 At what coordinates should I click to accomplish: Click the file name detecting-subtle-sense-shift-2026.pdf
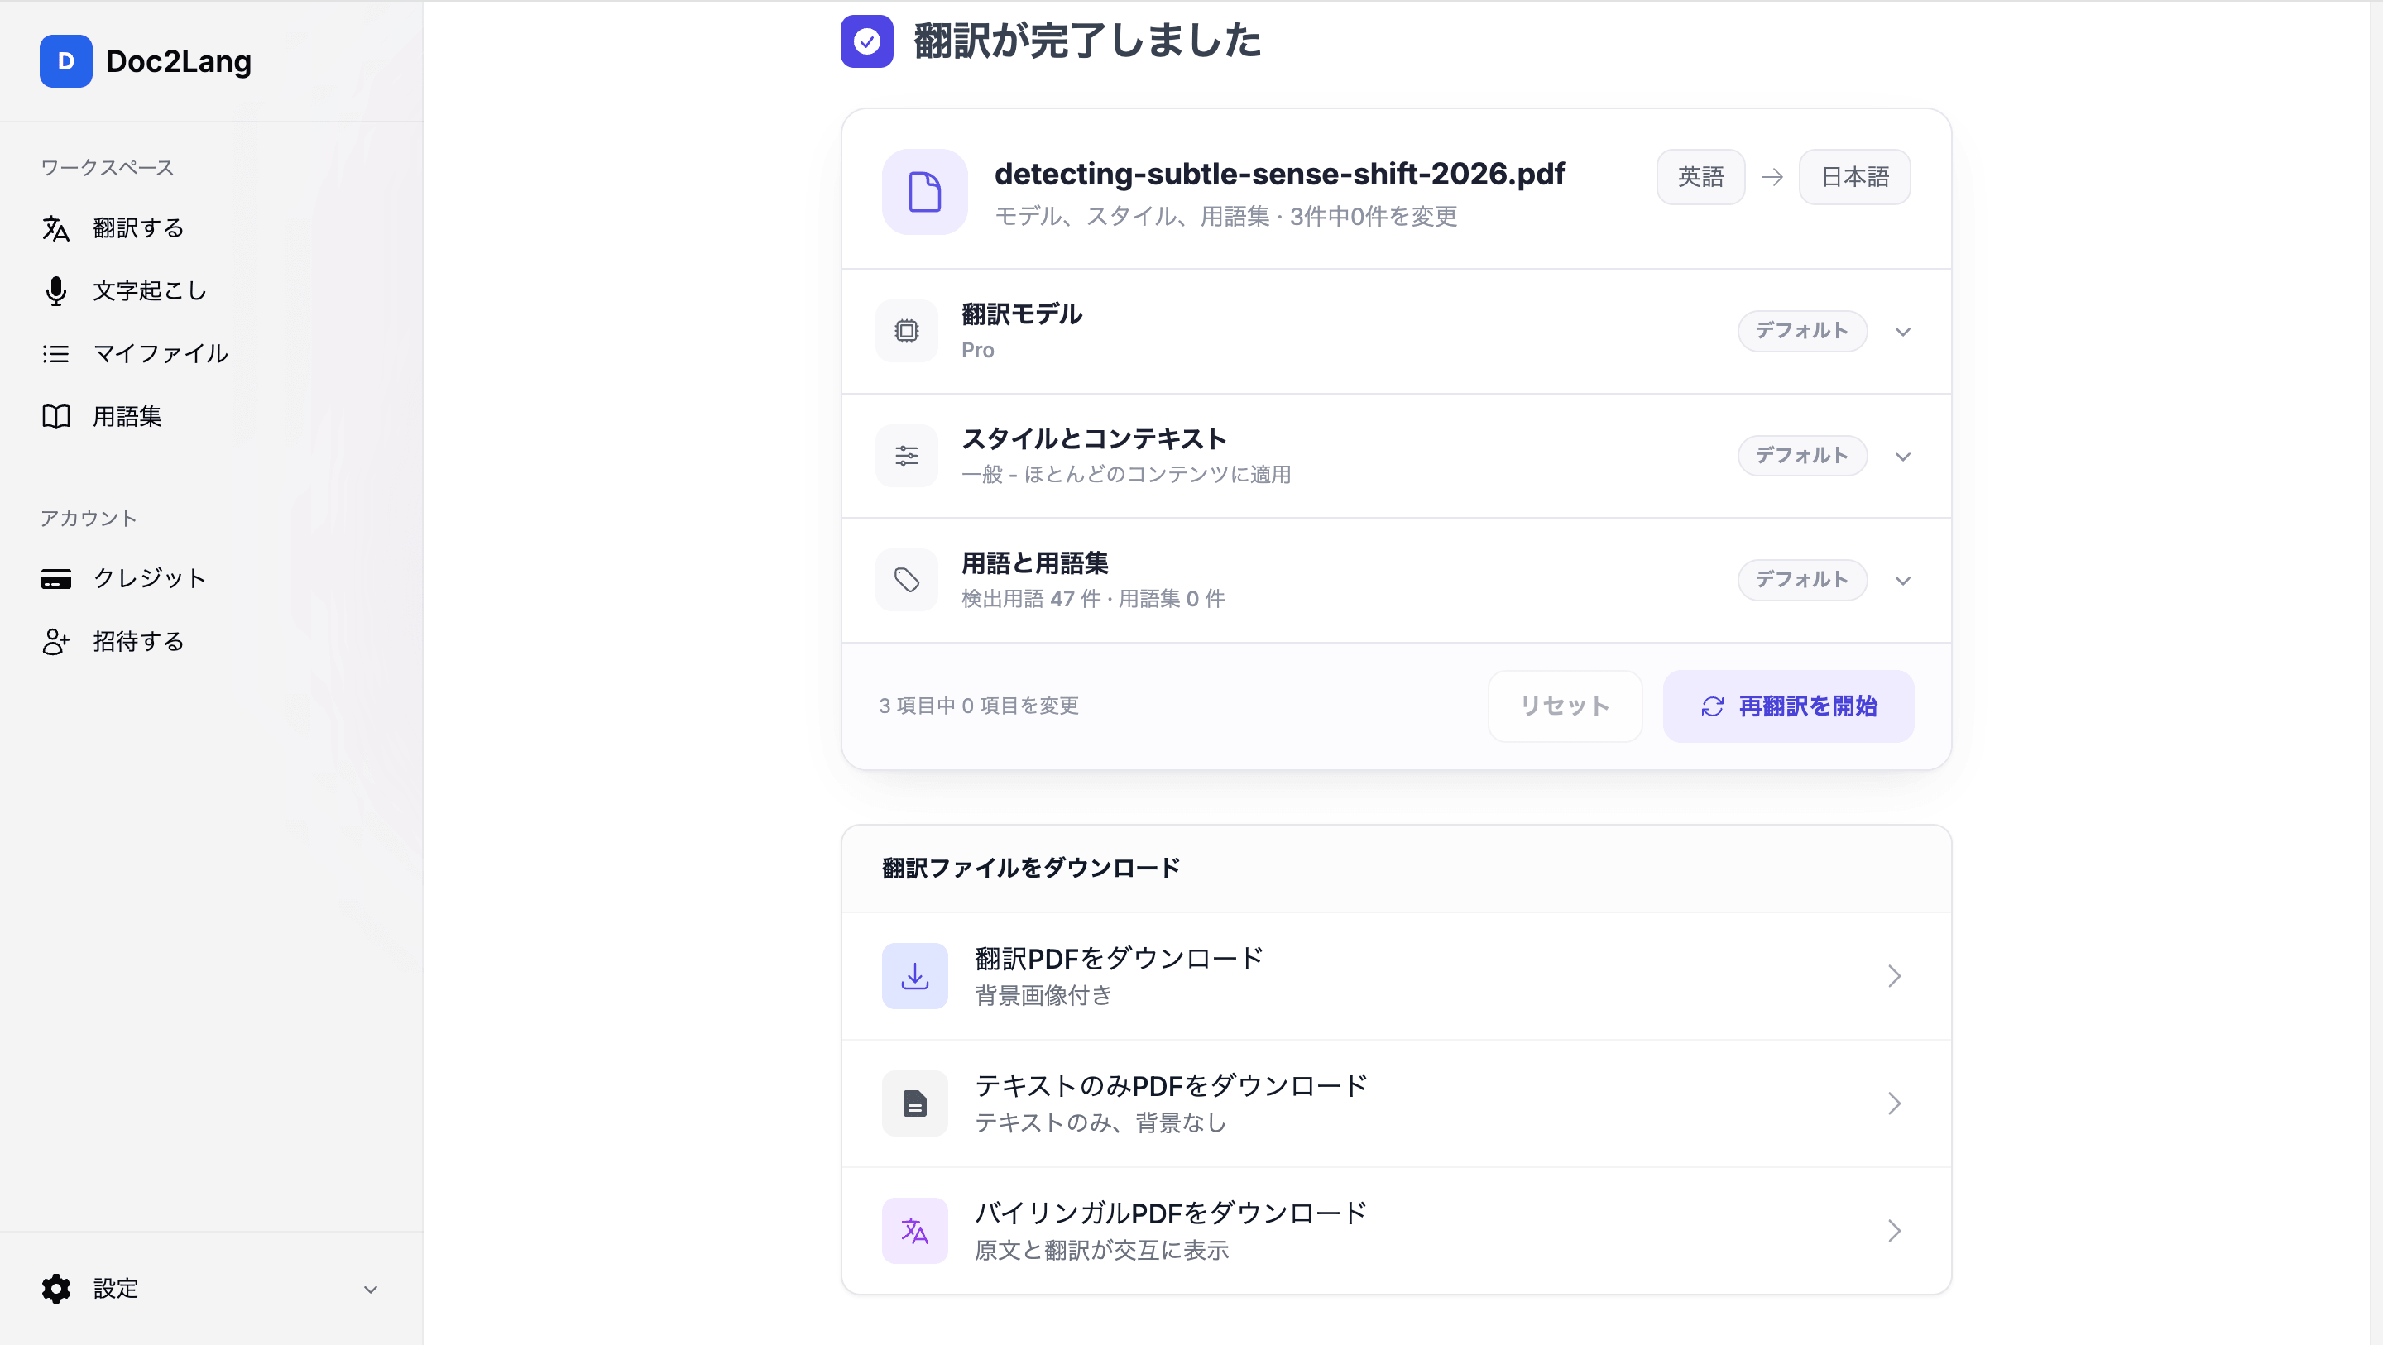[x=1279, y=174]
